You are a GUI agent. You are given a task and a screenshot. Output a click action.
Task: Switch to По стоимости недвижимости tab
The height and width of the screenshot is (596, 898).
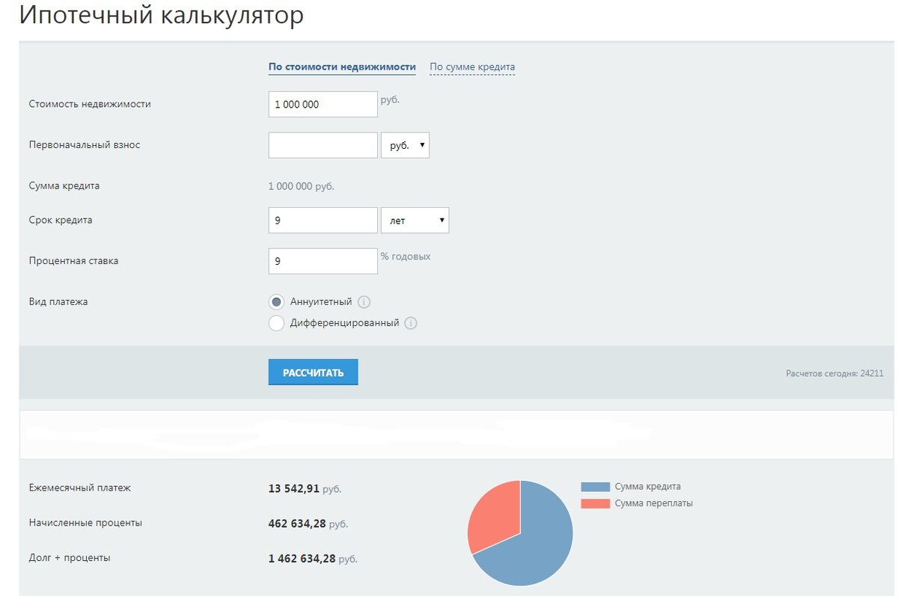click(342, 67)
